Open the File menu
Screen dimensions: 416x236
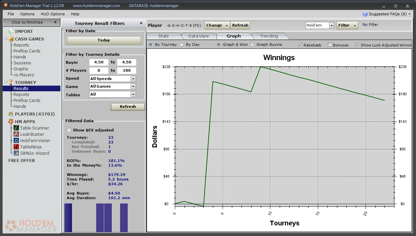click(x=11, y=14)
